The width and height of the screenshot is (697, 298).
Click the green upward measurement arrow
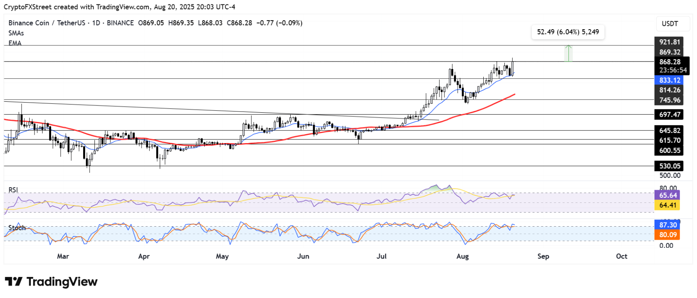(x=568, y=53)
